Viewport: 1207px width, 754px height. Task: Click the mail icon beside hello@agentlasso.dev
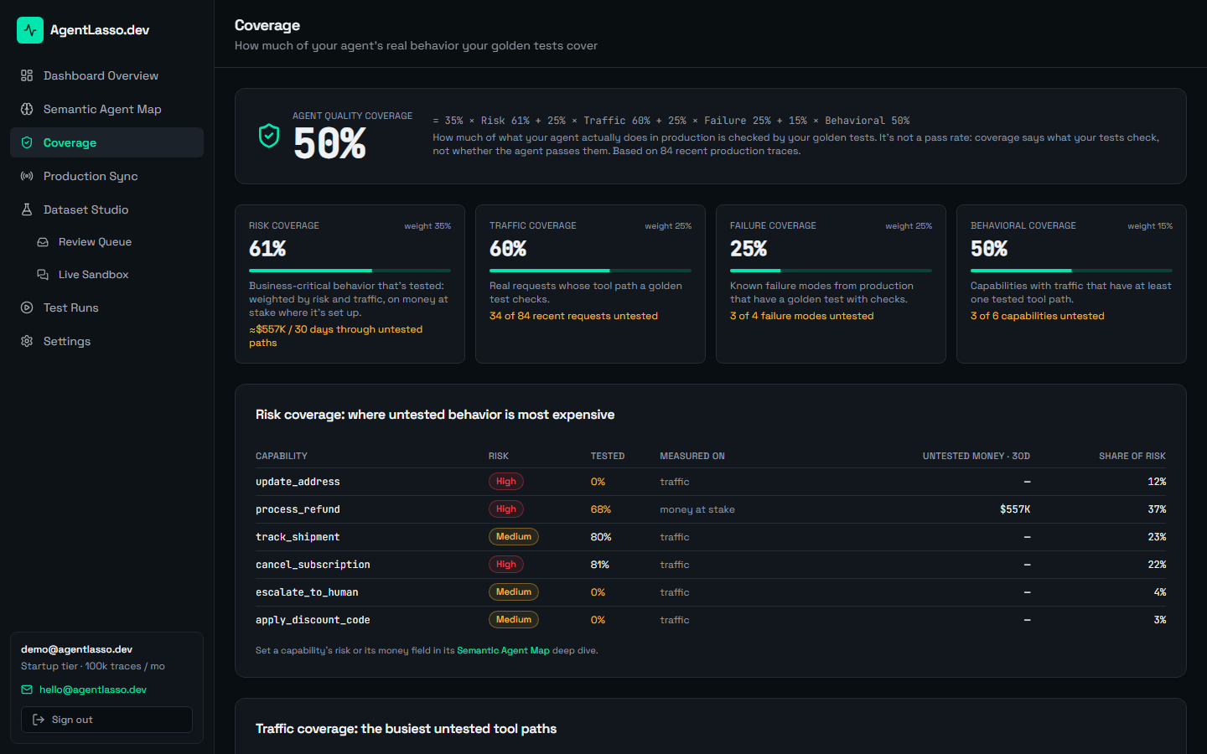(27, 689)
